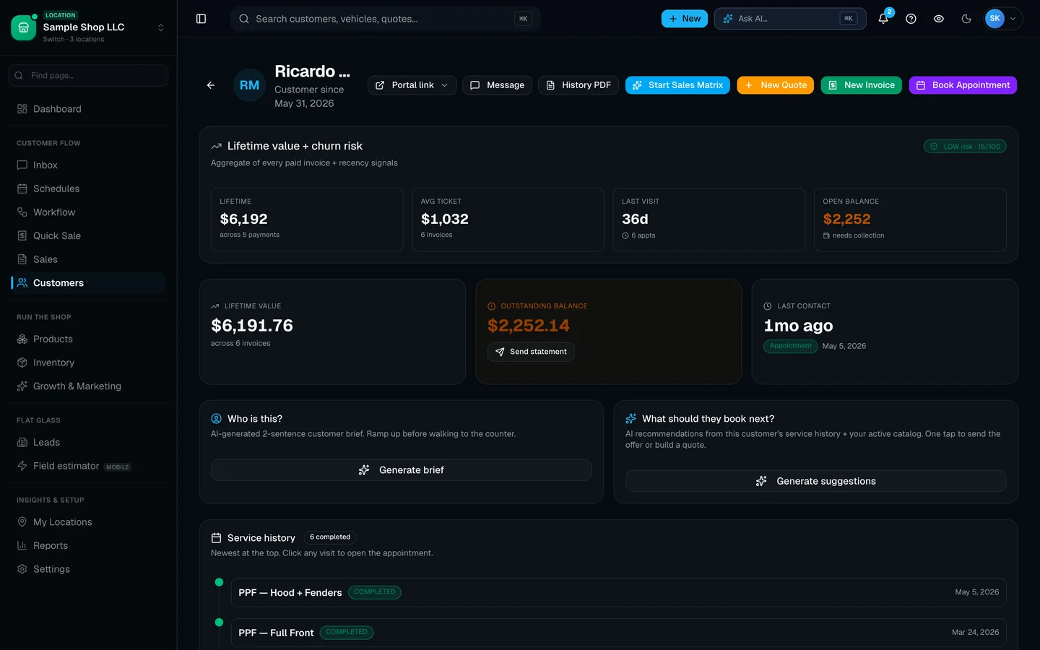Click the Growth & Marketing sparkle icon
Image resolution: width=1040 pixels, height=650 pixels.
click(22, 386)
